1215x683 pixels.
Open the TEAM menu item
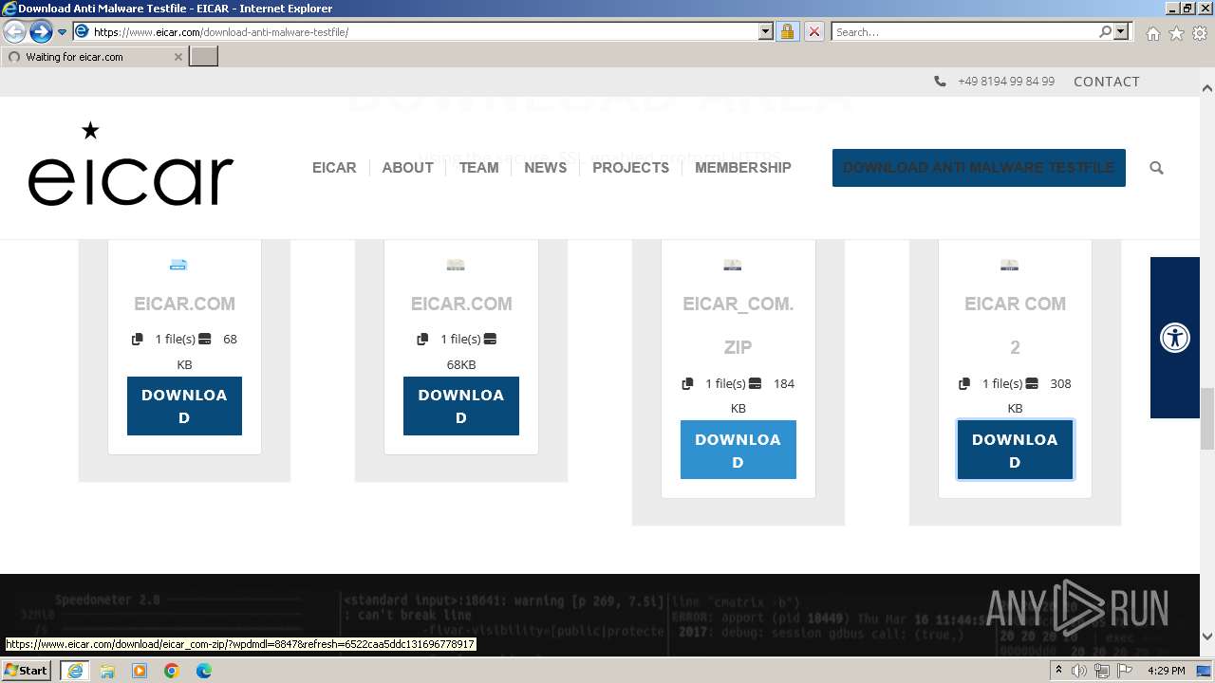pos(478,168)
